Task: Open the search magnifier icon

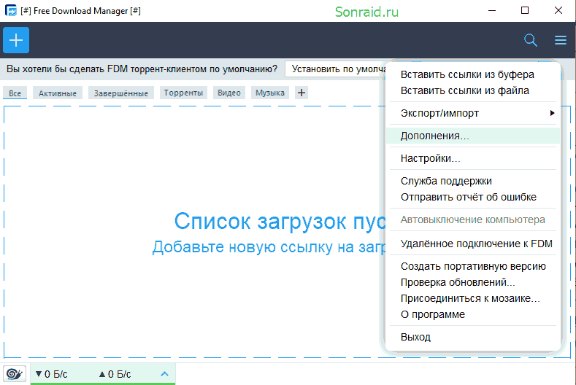Action: click(x=531, y=40)
